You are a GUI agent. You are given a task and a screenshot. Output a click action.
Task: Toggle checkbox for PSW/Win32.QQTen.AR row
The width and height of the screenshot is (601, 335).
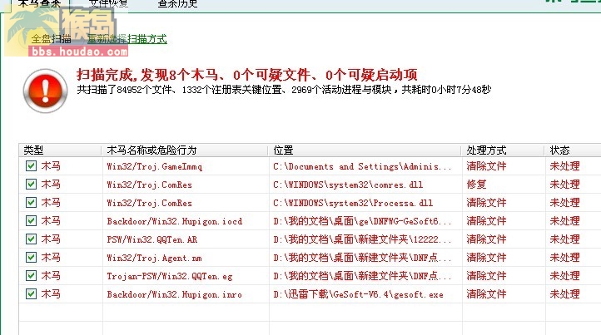[31, 239]
